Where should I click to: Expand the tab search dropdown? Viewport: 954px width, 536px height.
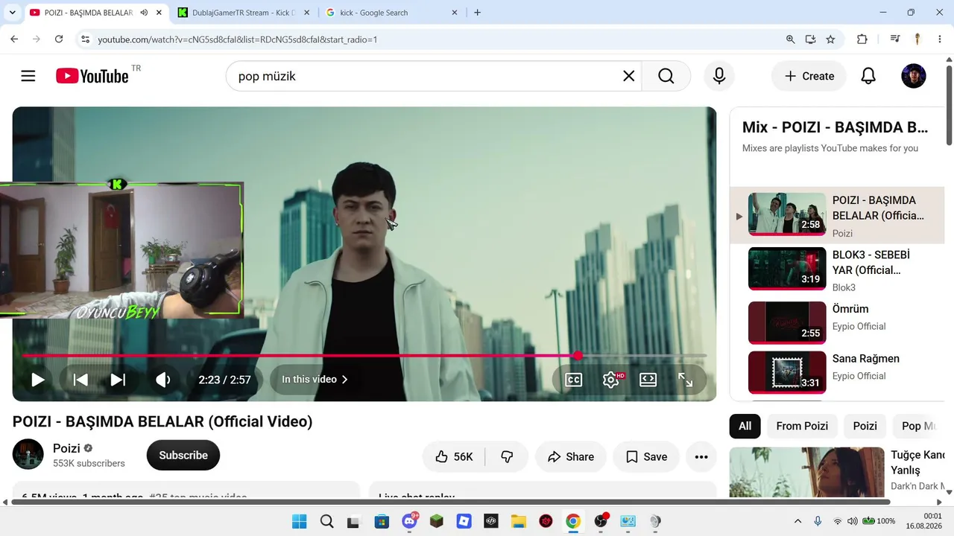tap(12, 13)
